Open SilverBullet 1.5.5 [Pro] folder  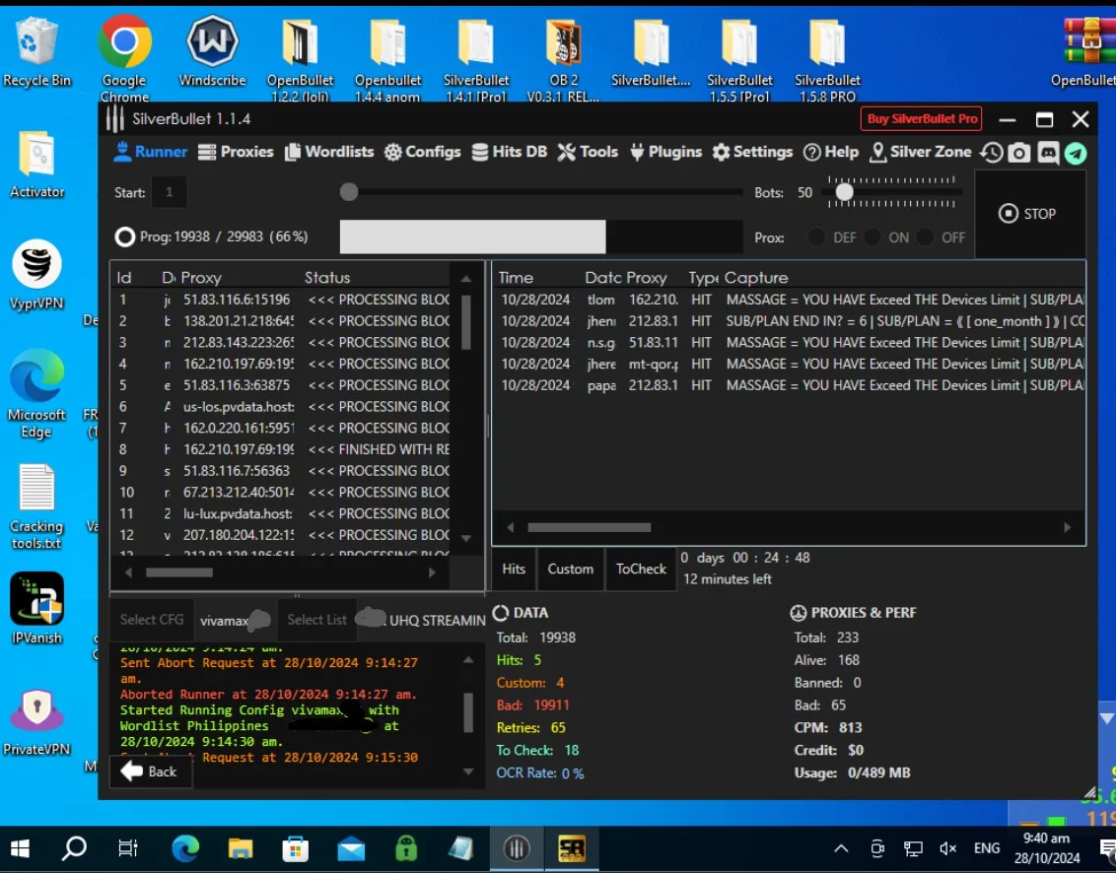739,58
